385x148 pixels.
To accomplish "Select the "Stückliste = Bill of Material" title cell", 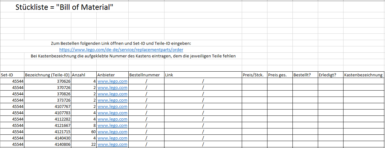I will pyautogui.click(x=64, y=7).
